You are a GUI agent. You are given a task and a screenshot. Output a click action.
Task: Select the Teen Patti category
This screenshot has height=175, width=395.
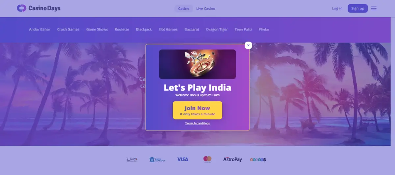[243, 29]
